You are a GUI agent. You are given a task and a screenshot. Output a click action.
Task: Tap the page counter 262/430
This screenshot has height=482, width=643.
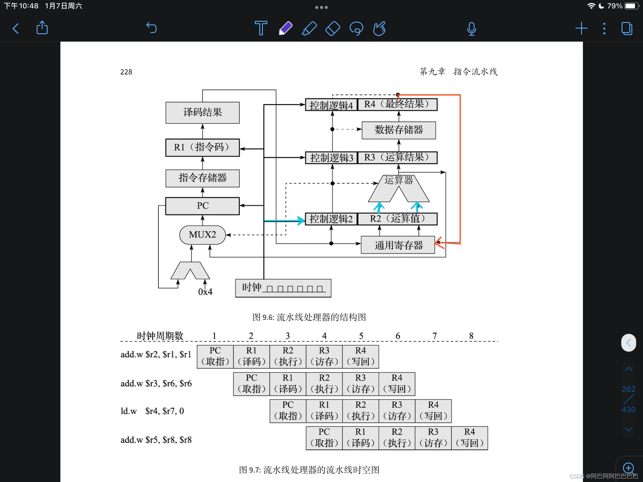coord(628,399)
